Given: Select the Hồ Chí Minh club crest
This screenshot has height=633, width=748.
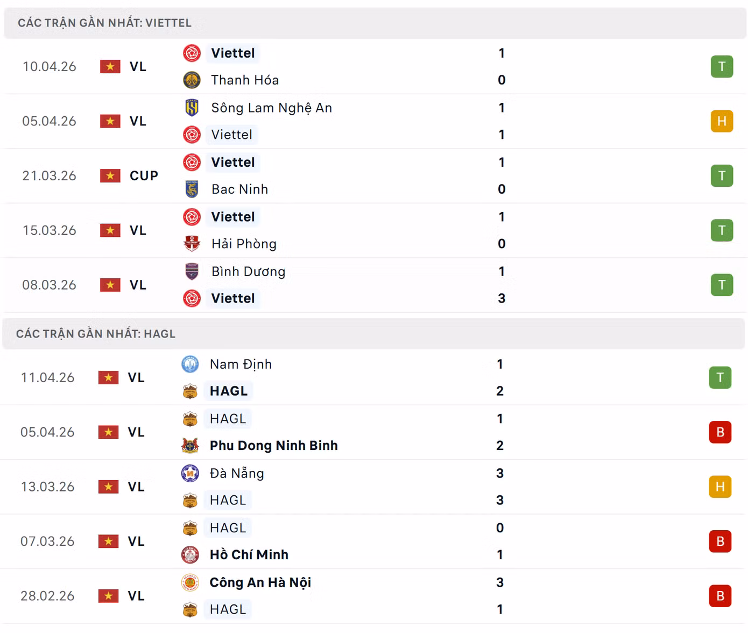Looking at the screenshot, I should pos(189,554).
